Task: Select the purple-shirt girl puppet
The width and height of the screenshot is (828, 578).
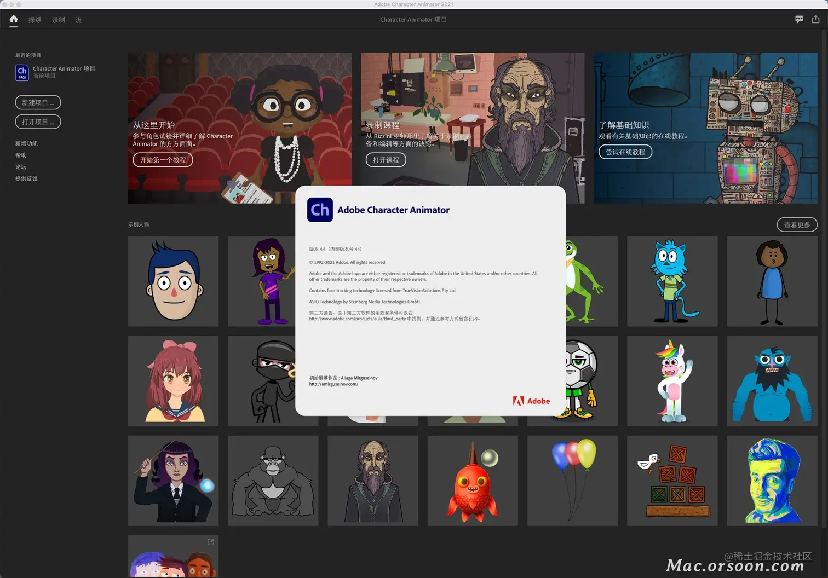Action: click(261, 281)
